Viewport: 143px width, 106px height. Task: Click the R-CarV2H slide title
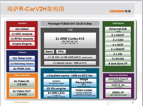tap(36, 9)
